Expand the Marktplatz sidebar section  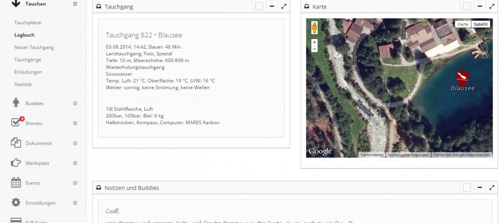(75, 163)
